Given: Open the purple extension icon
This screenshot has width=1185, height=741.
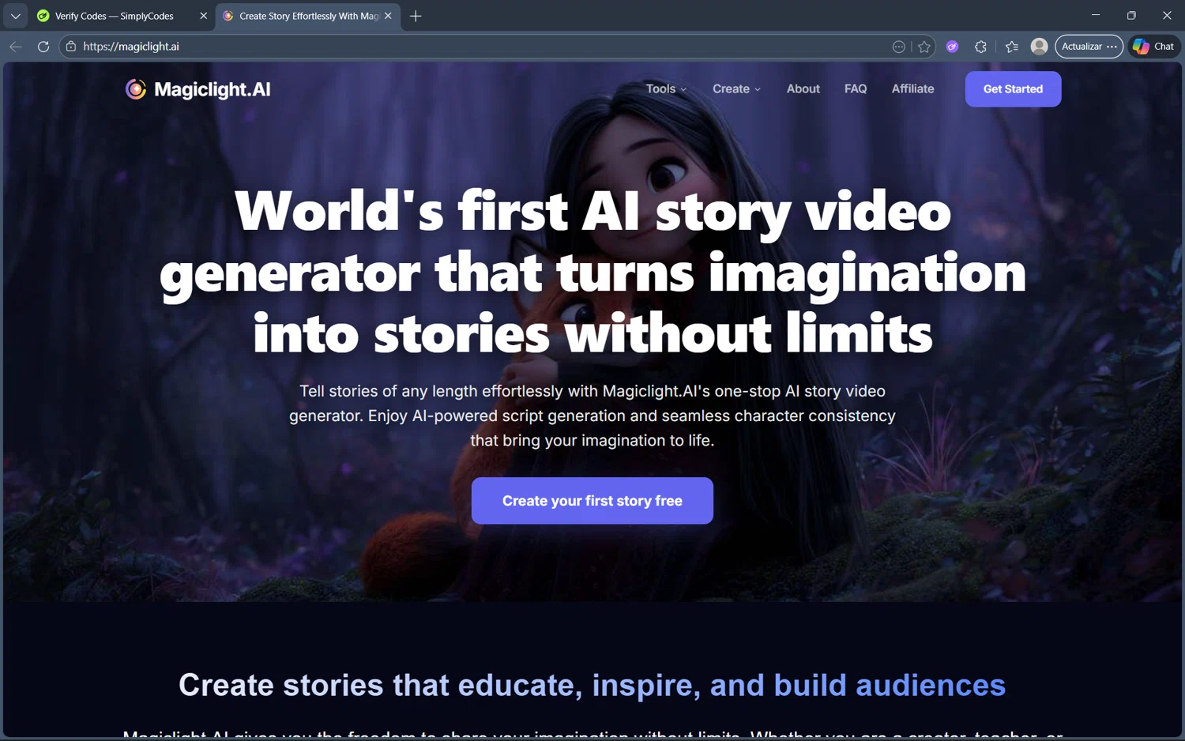Looking at the screenshot, I should pyautogui.click(x=953, y=47).
